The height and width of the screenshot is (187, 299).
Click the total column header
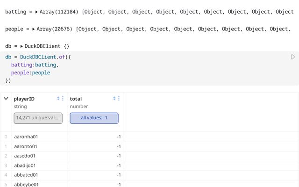point(77,99)
